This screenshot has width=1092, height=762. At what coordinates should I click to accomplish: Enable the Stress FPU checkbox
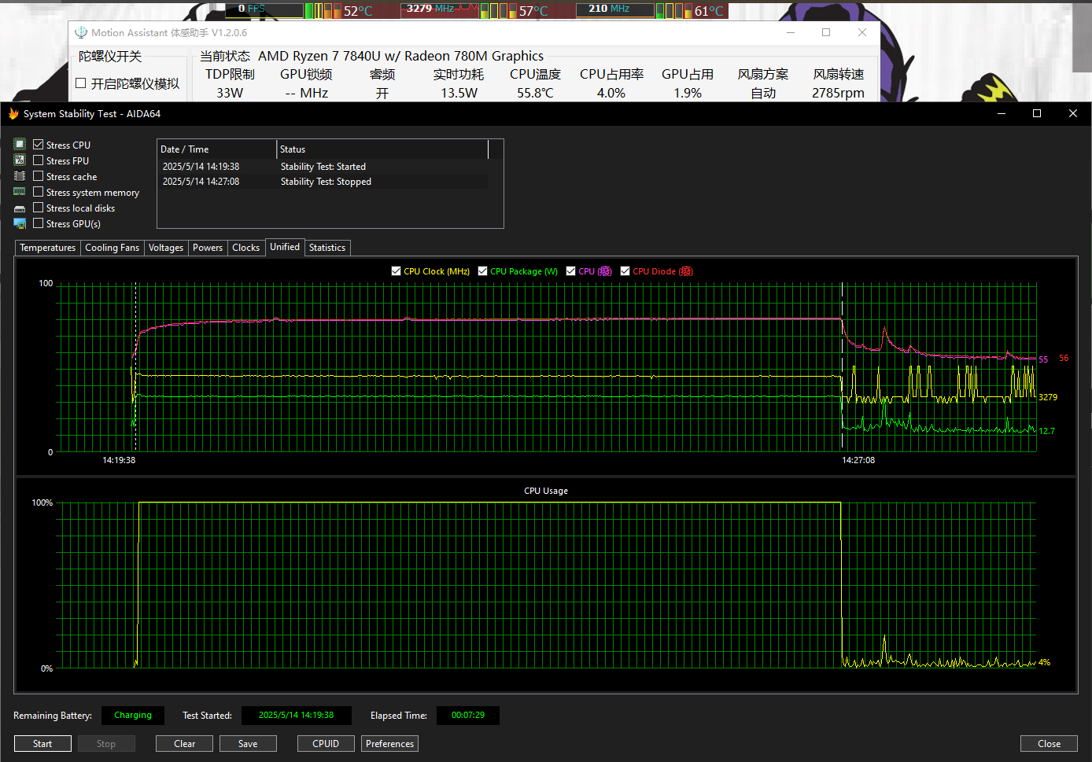point(38,160)
